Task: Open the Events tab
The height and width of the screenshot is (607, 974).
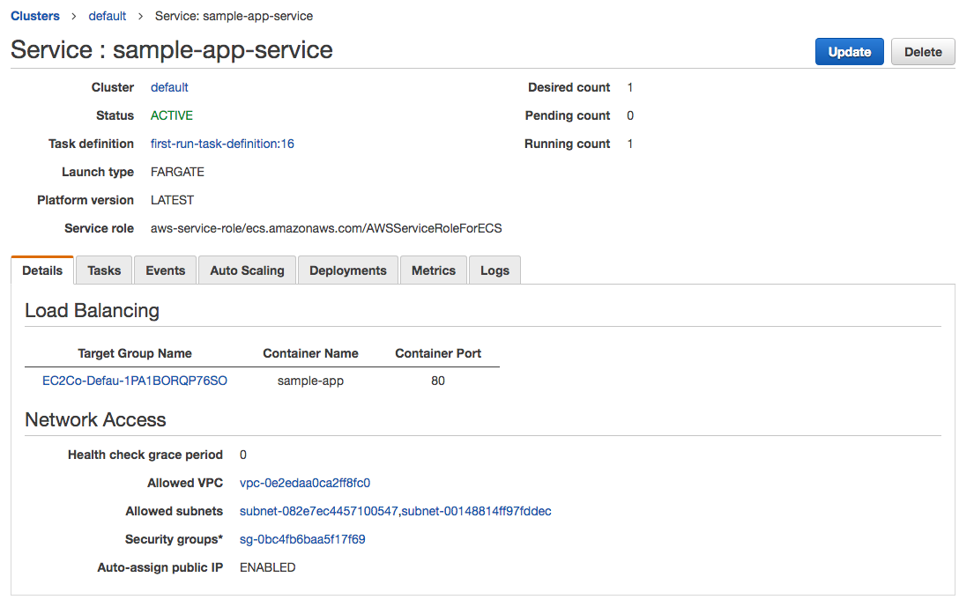Action: (165, 270)
